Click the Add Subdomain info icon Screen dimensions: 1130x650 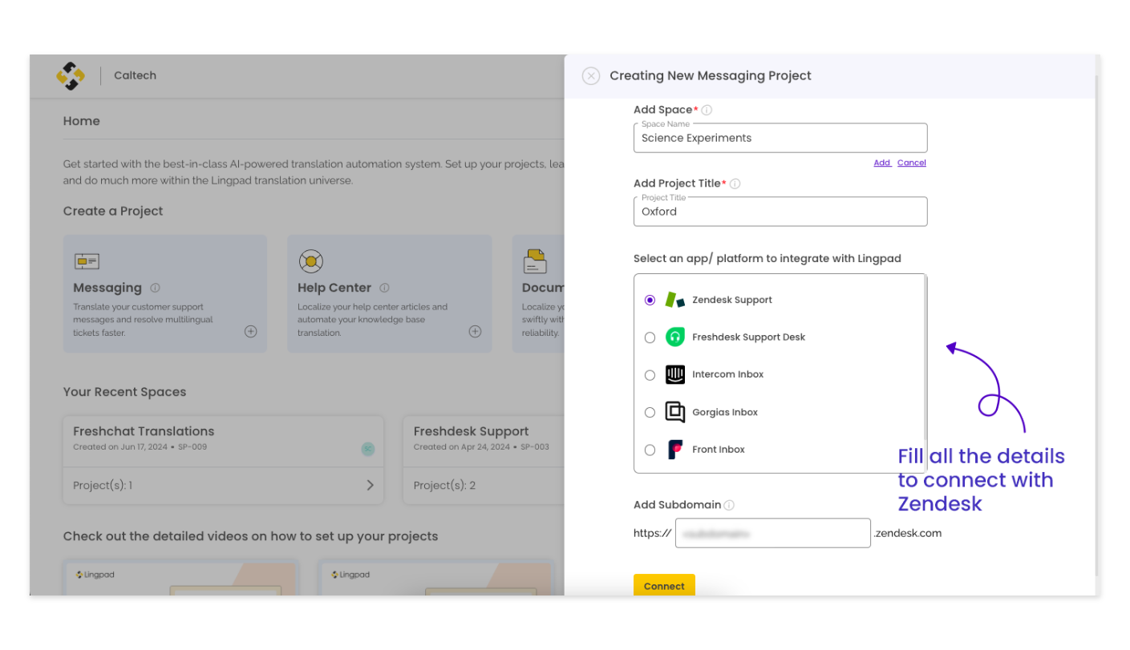(x=729, y=505)
